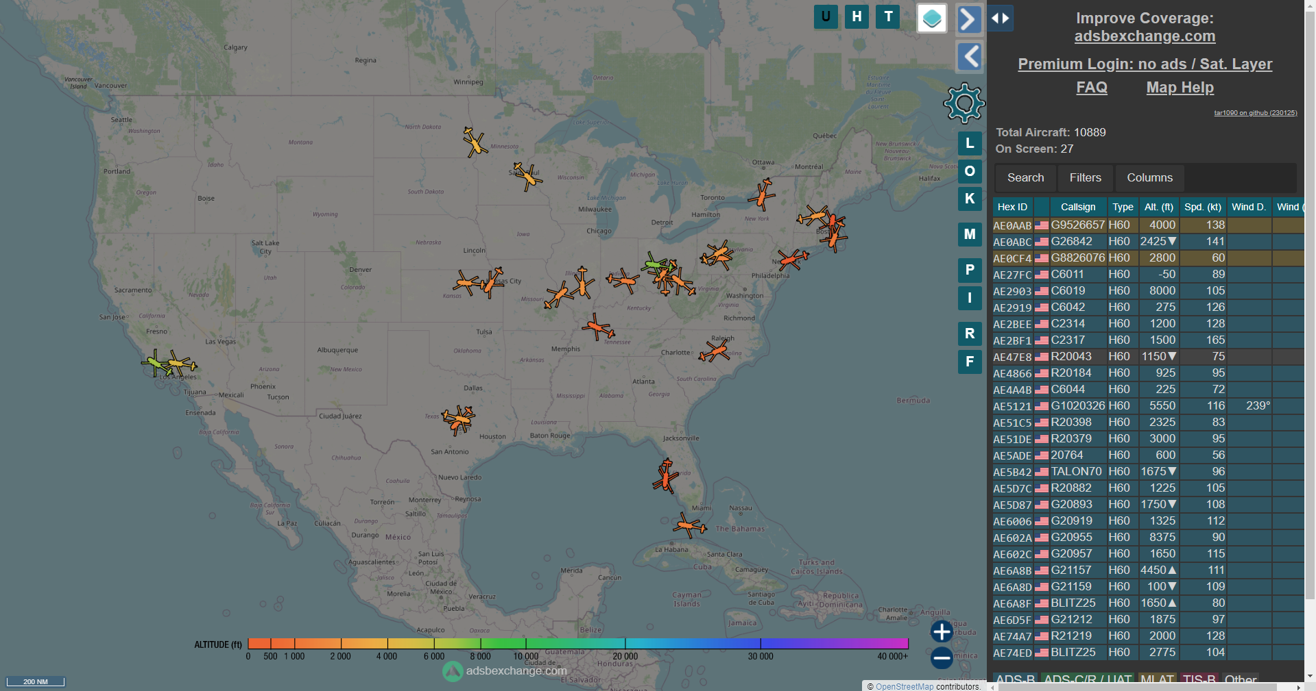1316x691 pixels.
Task: Select aircraft row AE0CF4 G8826076
Action: [1148, 258]
